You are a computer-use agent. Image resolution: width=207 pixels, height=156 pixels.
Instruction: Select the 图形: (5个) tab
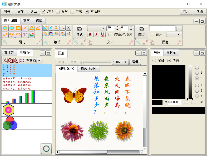point(66,69)
